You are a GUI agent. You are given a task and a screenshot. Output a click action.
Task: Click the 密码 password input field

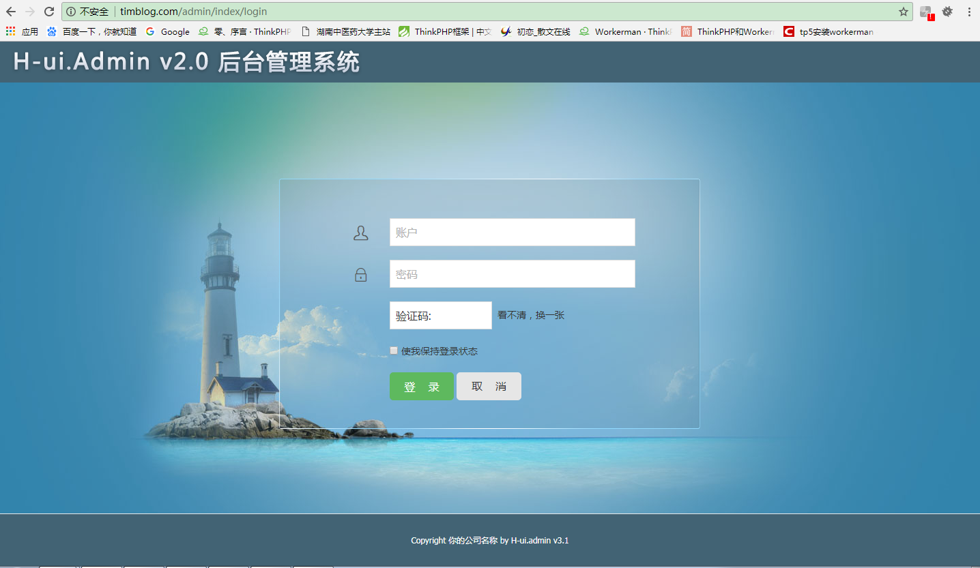[x=513, y=274]
